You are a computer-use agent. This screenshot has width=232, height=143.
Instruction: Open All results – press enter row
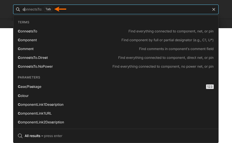tap(116, 136)
